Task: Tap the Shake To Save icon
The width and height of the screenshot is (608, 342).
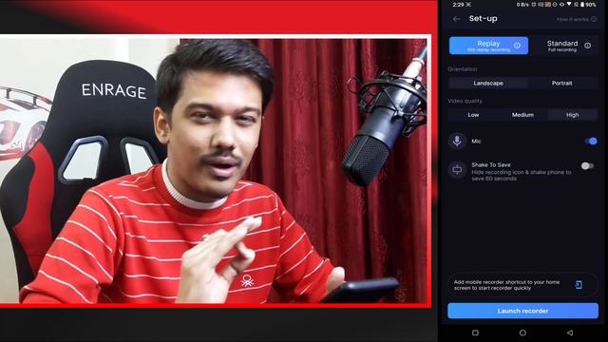Action: click(457, 169)
